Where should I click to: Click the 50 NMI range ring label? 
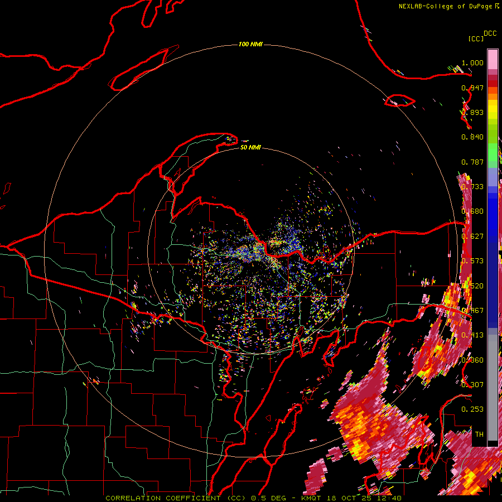coord(250,147)
